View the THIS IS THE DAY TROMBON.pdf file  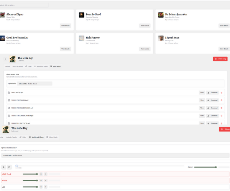point(202,108)
